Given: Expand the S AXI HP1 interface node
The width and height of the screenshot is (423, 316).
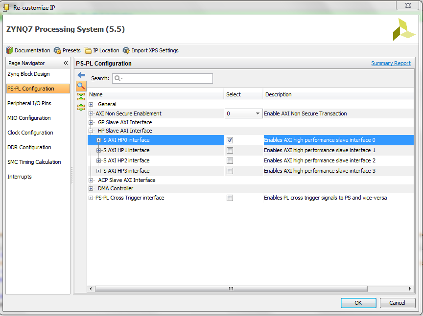Looking at the screenshot, I should coord(99,150).
